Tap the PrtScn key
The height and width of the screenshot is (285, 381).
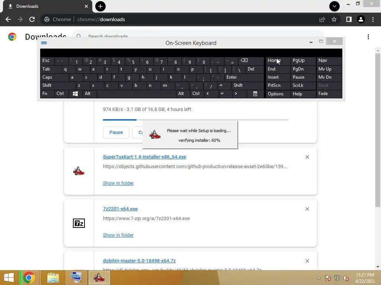(x=278, y=85)
